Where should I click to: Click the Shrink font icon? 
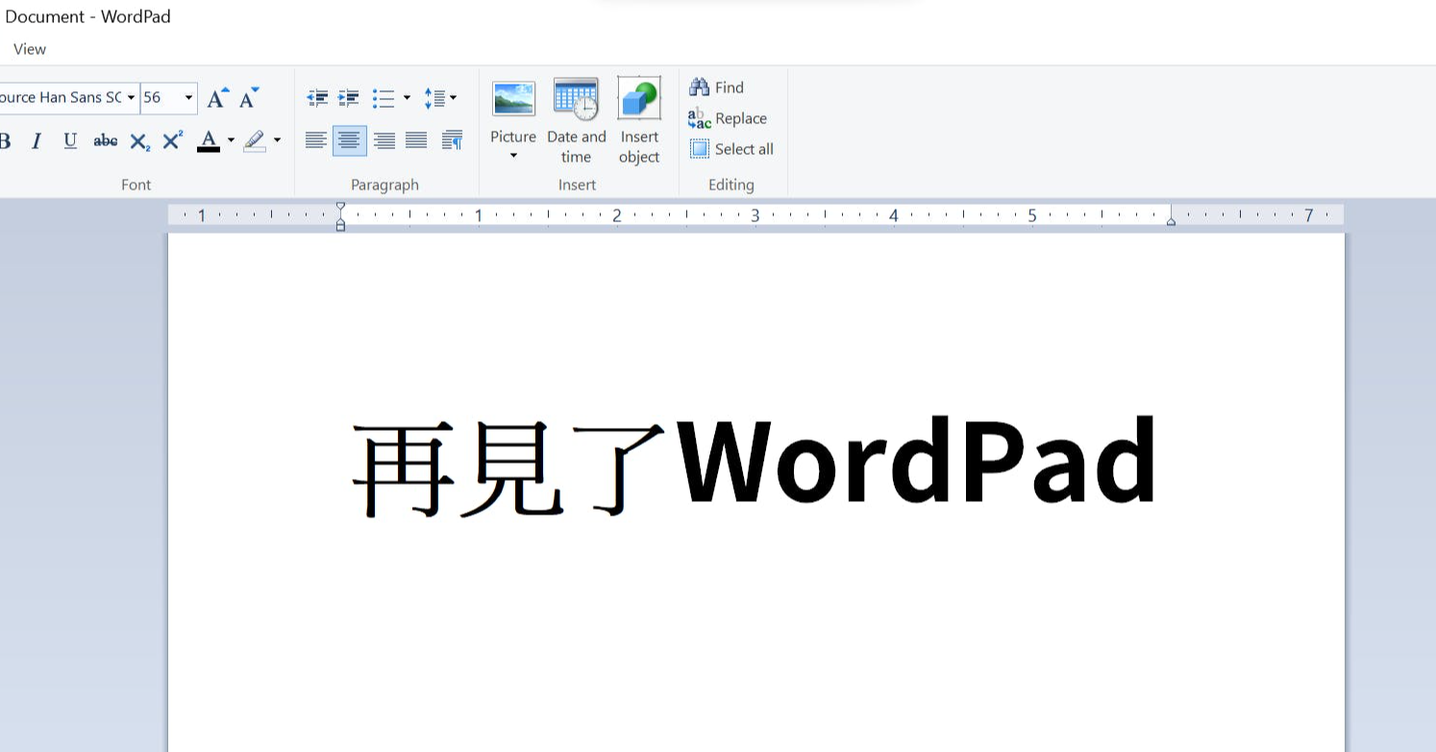pos(249,98)
